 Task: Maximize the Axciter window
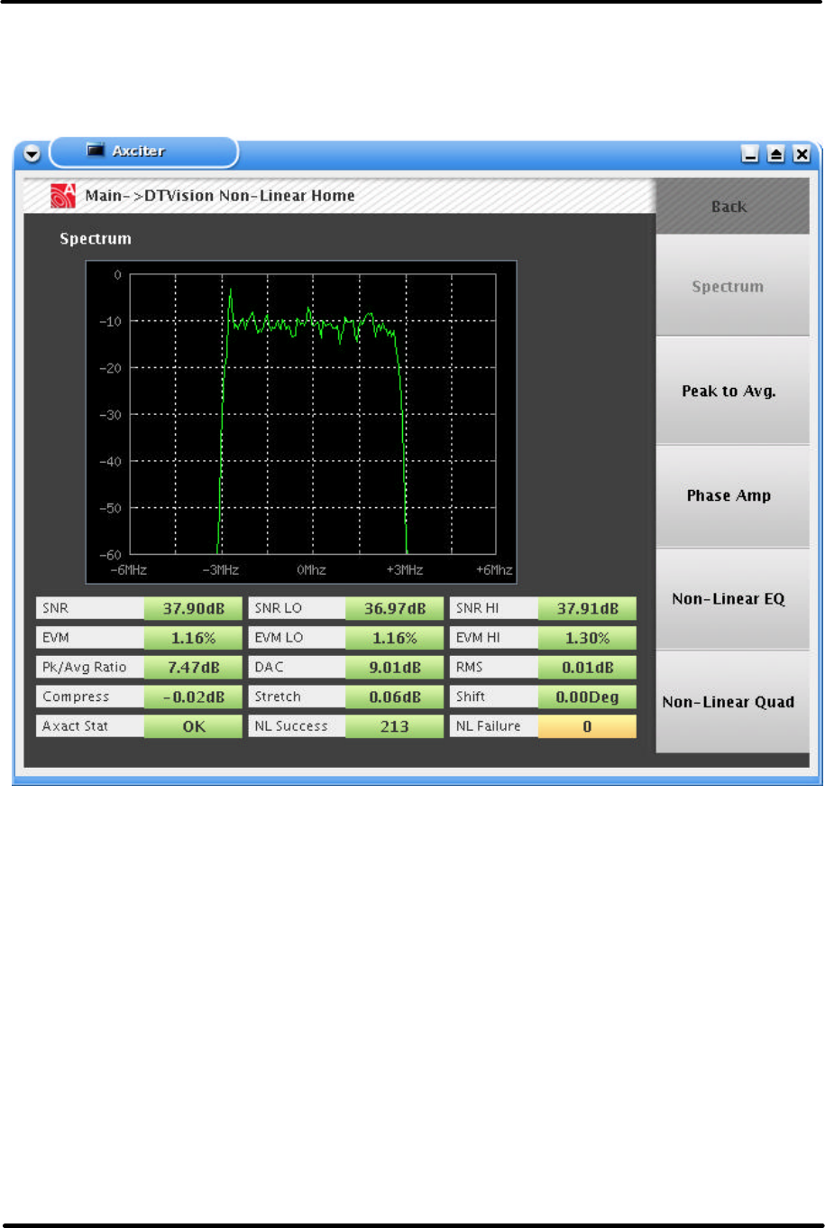pyautogui.click(x=775, y=154)
